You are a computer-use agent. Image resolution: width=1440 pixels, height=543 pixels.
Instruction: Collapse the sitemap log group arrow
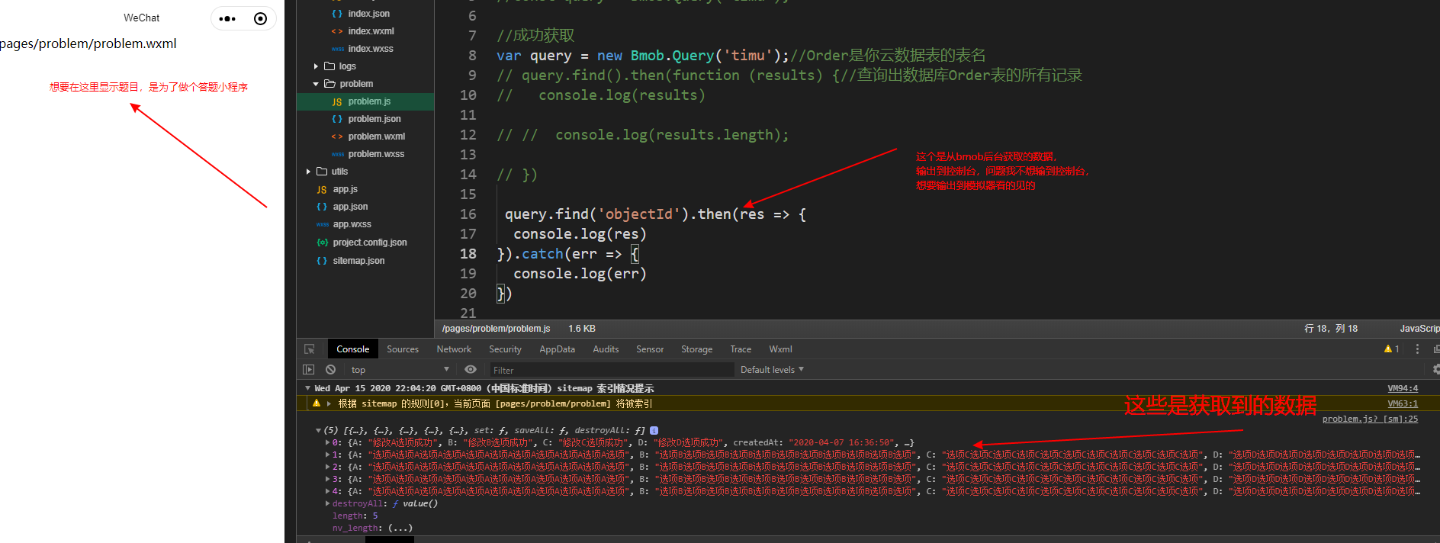point(307,388)
